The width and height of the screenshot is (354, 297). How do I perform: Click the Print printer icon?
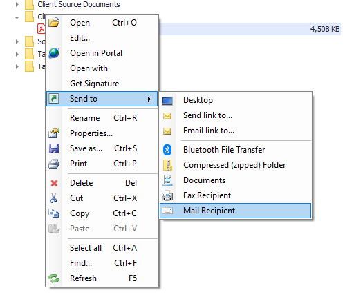54,164
